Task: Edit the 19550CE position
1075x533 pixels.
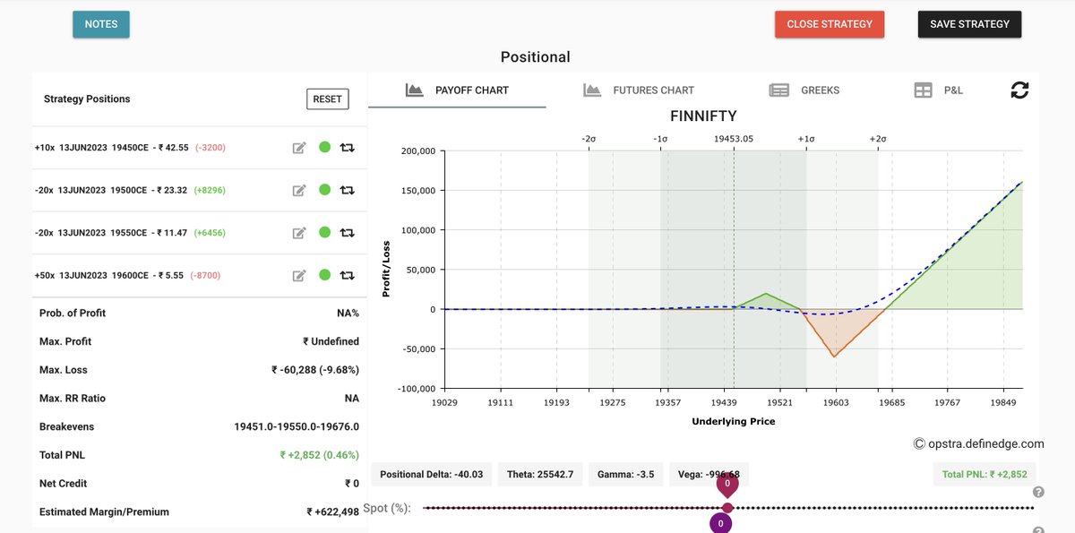Action: 299,233
